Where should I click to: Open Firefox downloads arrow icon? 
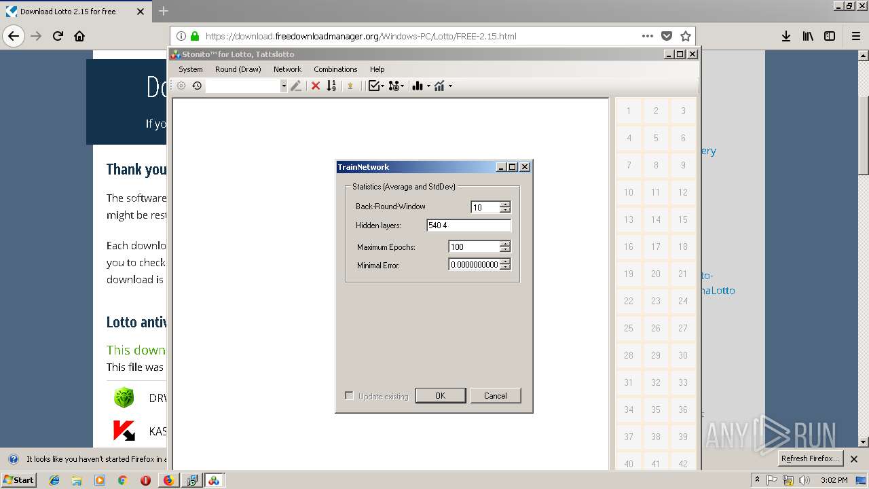(x=785, y=36)
